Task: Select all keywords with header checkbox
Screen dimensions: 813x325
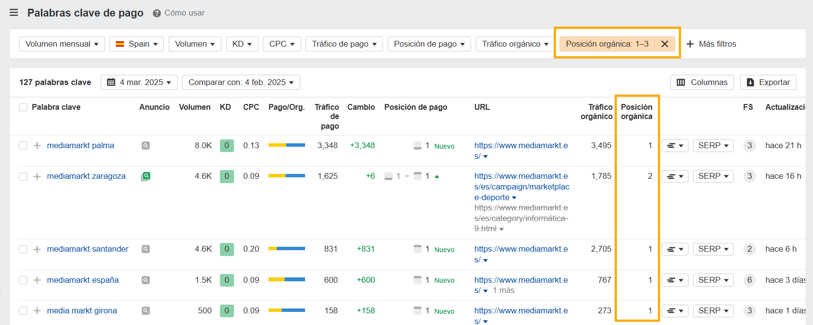Action: [23, 107]
